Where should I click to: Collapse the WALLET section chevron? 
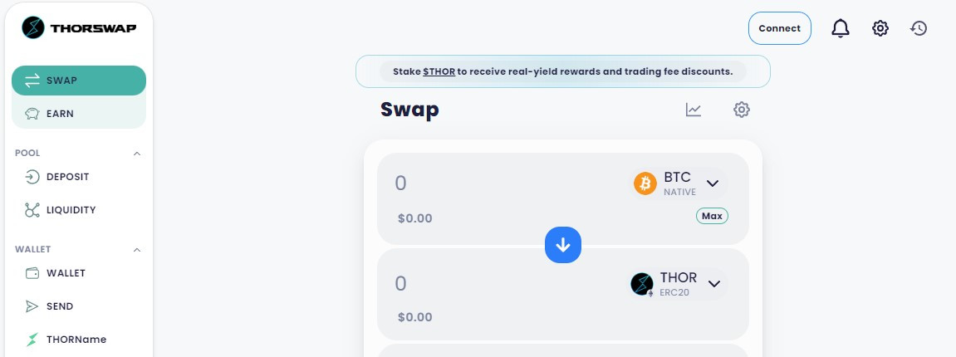[x=137, y=250]
